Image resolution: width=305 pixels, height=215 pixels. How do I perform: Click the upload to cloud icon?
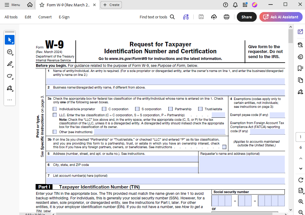click(x=214, y=17)
